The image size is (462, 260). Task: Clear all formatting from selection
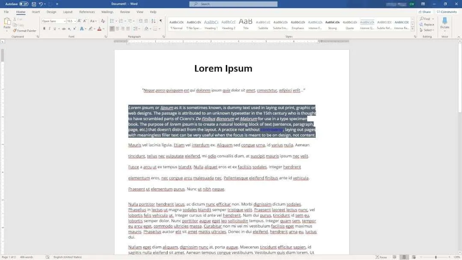[103, 21]
